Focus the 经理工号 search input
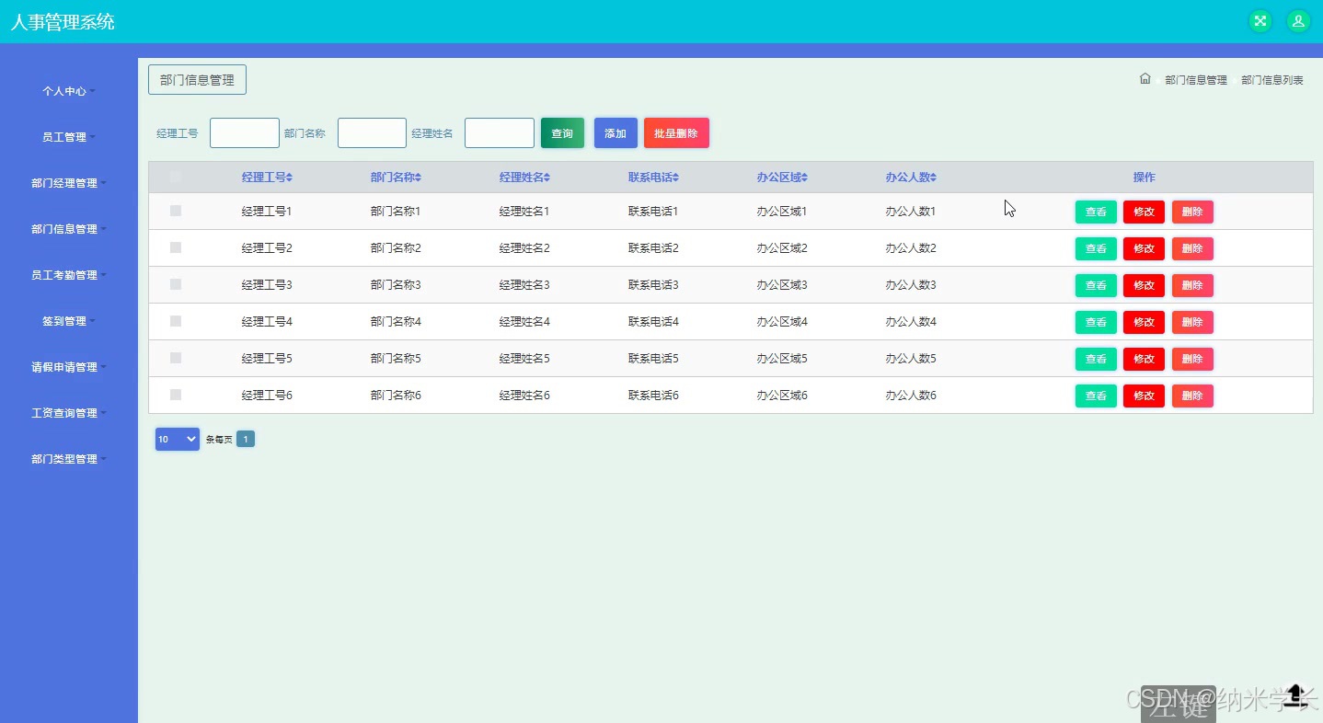The height and width of the screenshot is (723, 1323). coord(245,132)
